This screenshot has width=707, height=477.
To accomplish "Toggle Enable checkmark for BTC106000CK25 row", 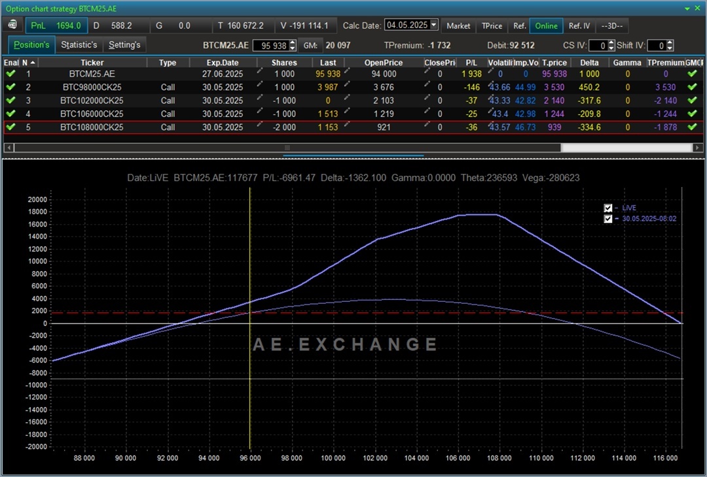I will (x=11, y=114).
